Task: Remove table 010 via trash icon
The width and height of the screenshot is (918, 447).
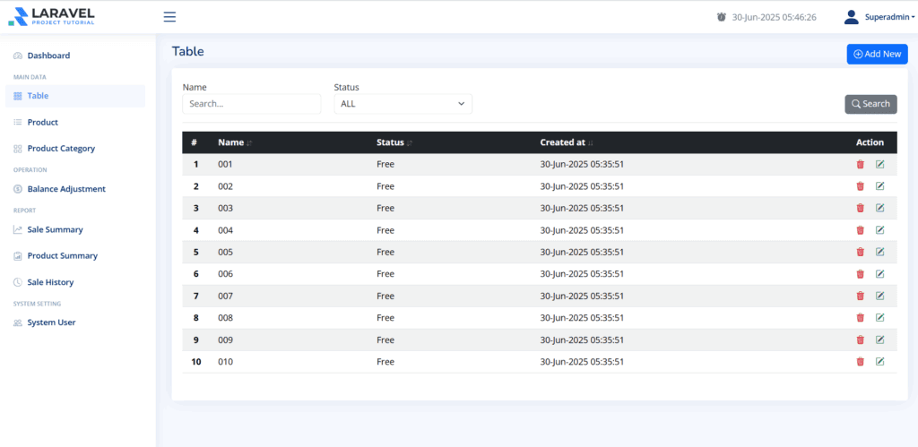Action: 860,362
